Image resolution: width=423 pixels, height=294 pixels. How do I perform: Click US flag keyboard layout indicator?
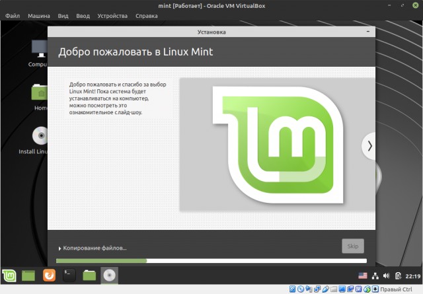point(363,276)
